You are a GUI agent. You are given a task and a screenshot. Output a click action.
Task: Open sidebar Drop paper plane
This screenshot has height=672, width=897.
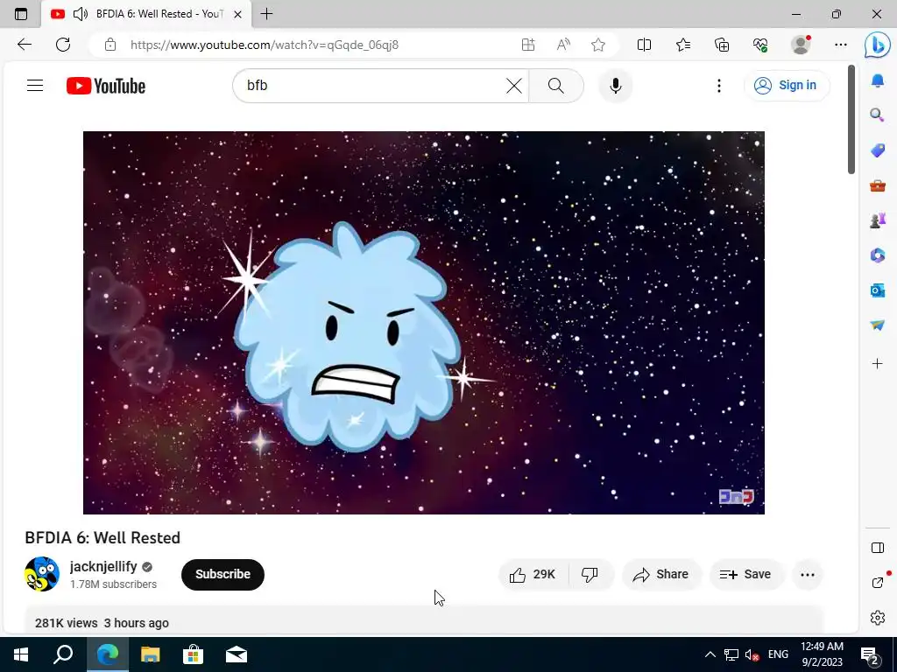878,325
